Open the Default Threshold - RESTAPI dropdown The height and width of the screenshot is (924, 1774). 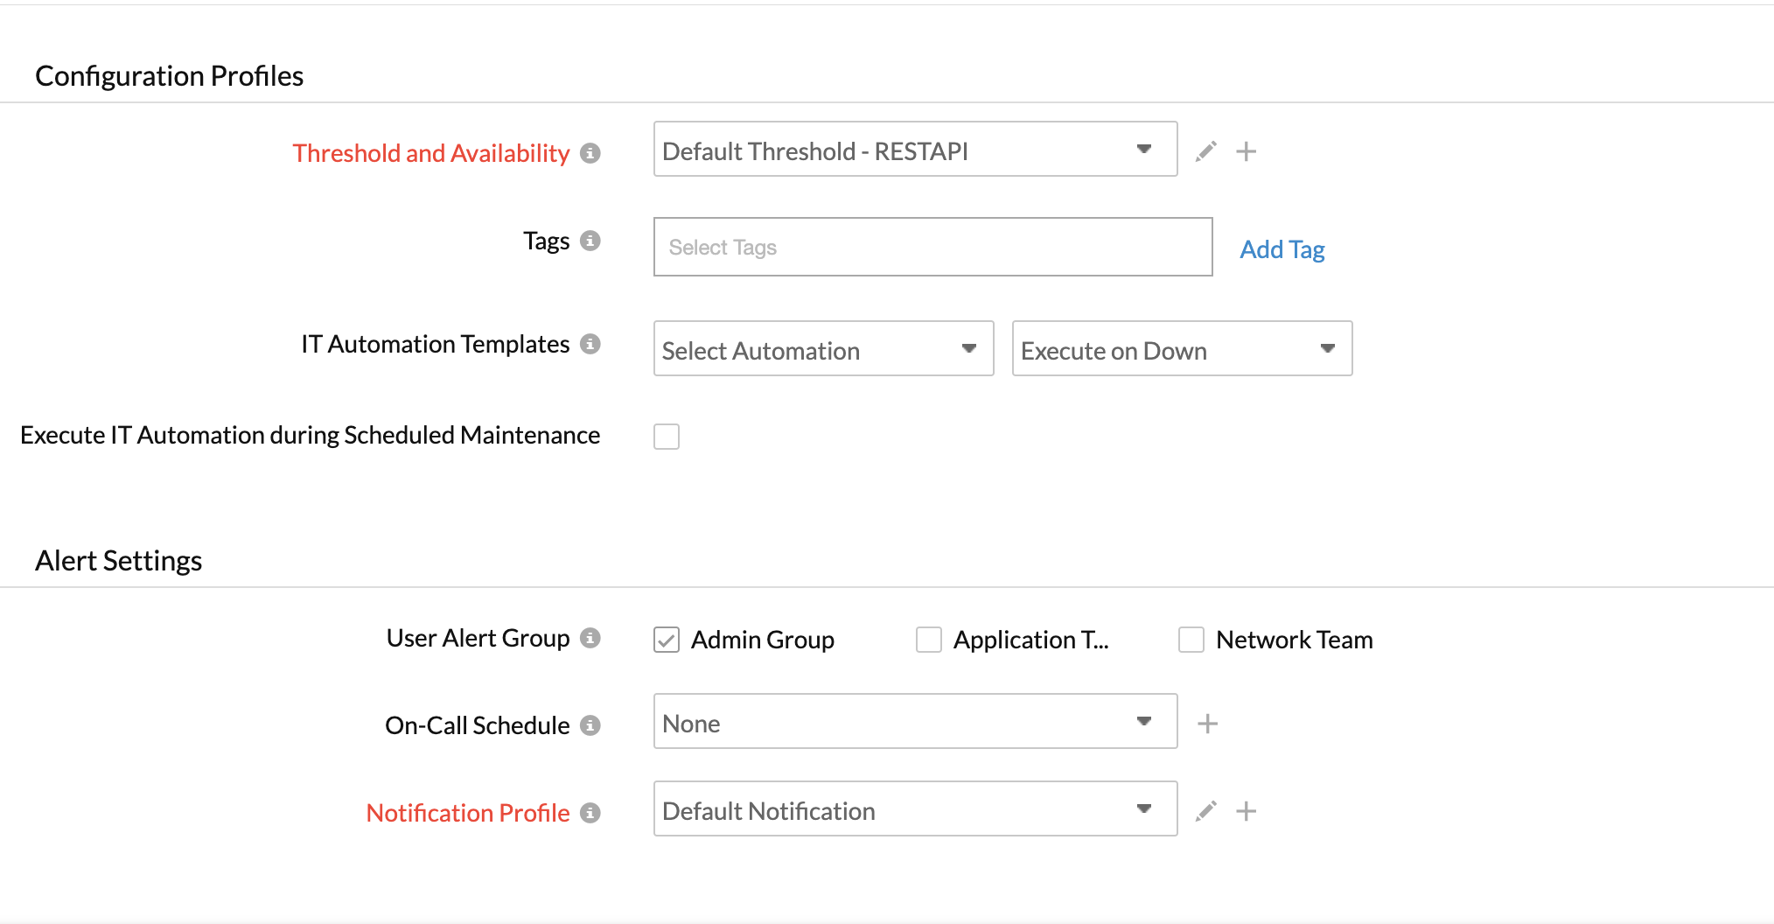click(x=915, y=150)
